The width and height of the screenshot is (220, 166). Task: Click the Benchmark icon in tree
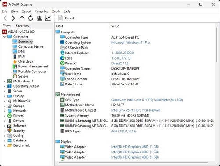click(x=10, y=145)
